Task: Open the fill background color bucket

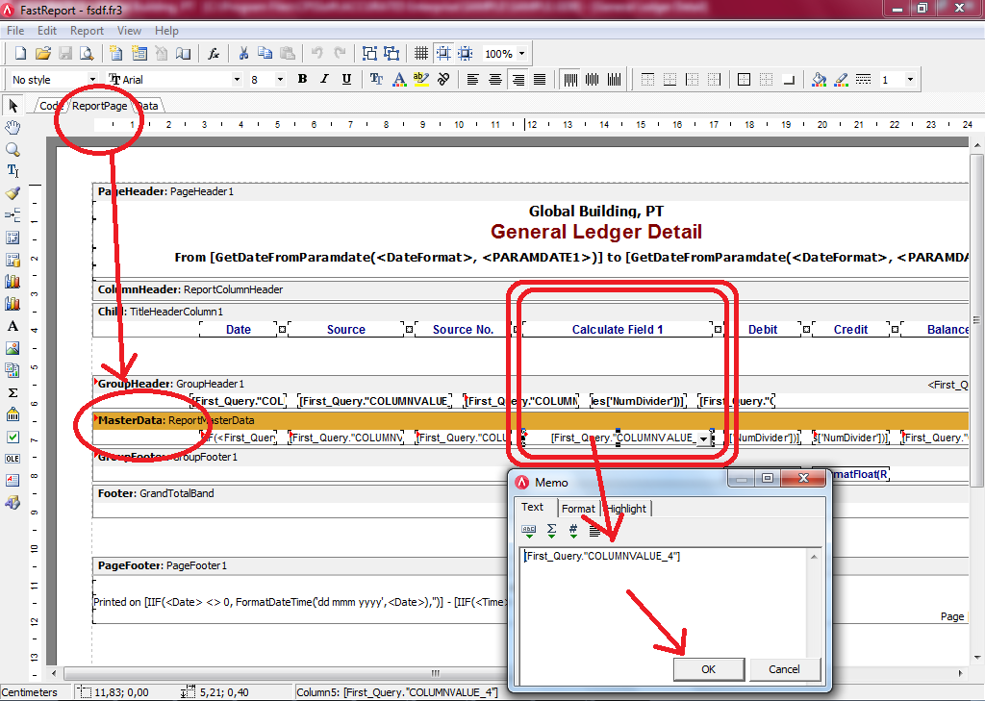Action: (819, 80)
